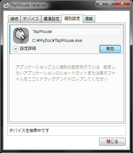Viewport: 133px width, 153px height.
Task: Click the C:¥MyDoc¥TapMouse.exe path text
Action: tap(57, 41)
